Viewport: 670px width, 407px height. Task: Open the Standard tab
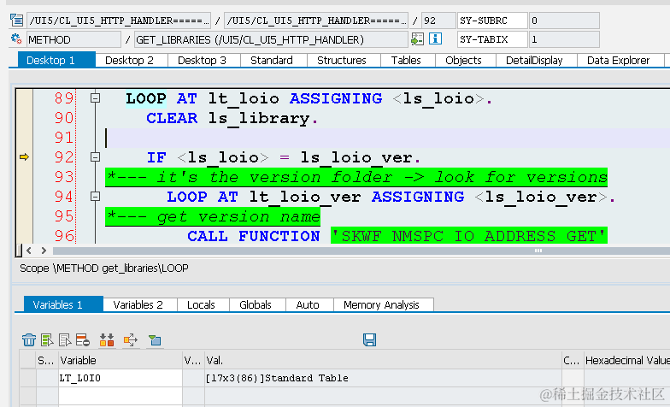[x=273, y=60]
